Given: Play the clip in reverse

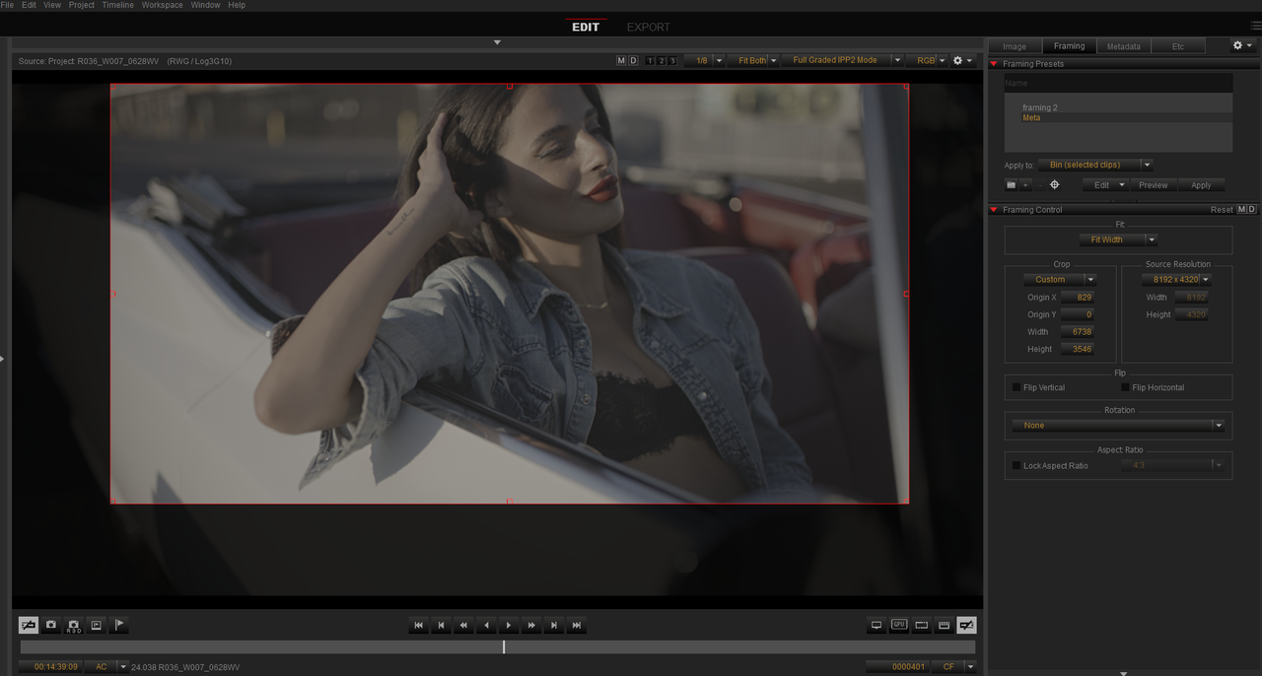Looking at the screenshot, I should (486, 625).
